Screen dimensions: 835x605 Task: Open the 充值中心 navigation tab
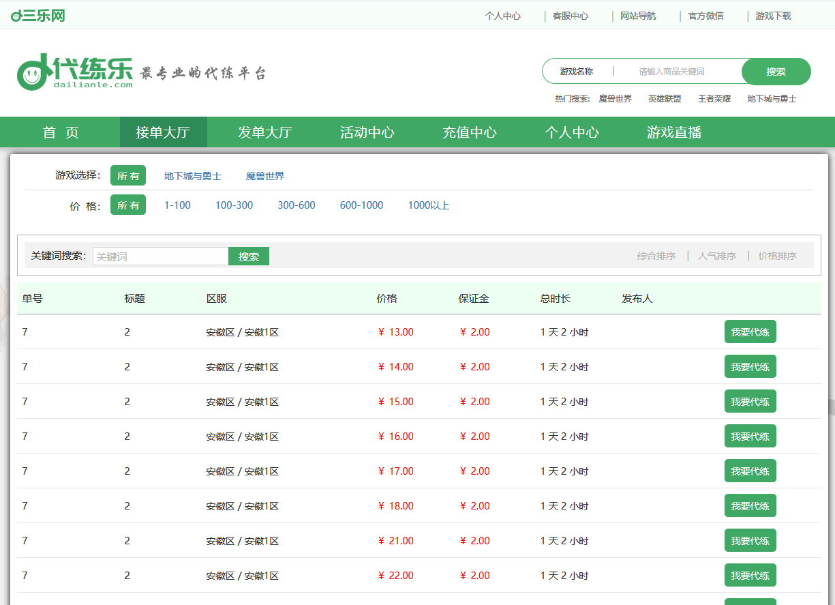[x=470, y=132]
